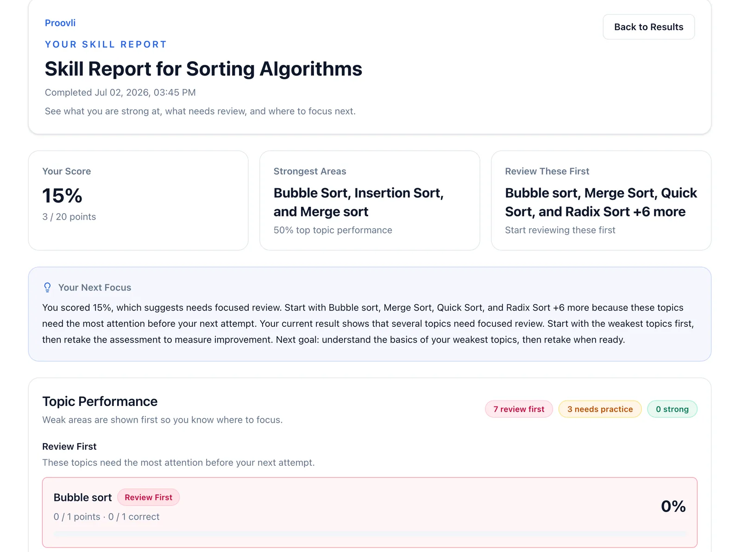Click the Back to Results button
Image resolution: width=741 pixels, height=552 pixels.
[648, 27]
